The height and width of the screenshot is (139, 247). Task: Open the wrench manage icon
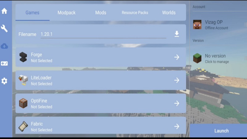[x=4, y=28]
